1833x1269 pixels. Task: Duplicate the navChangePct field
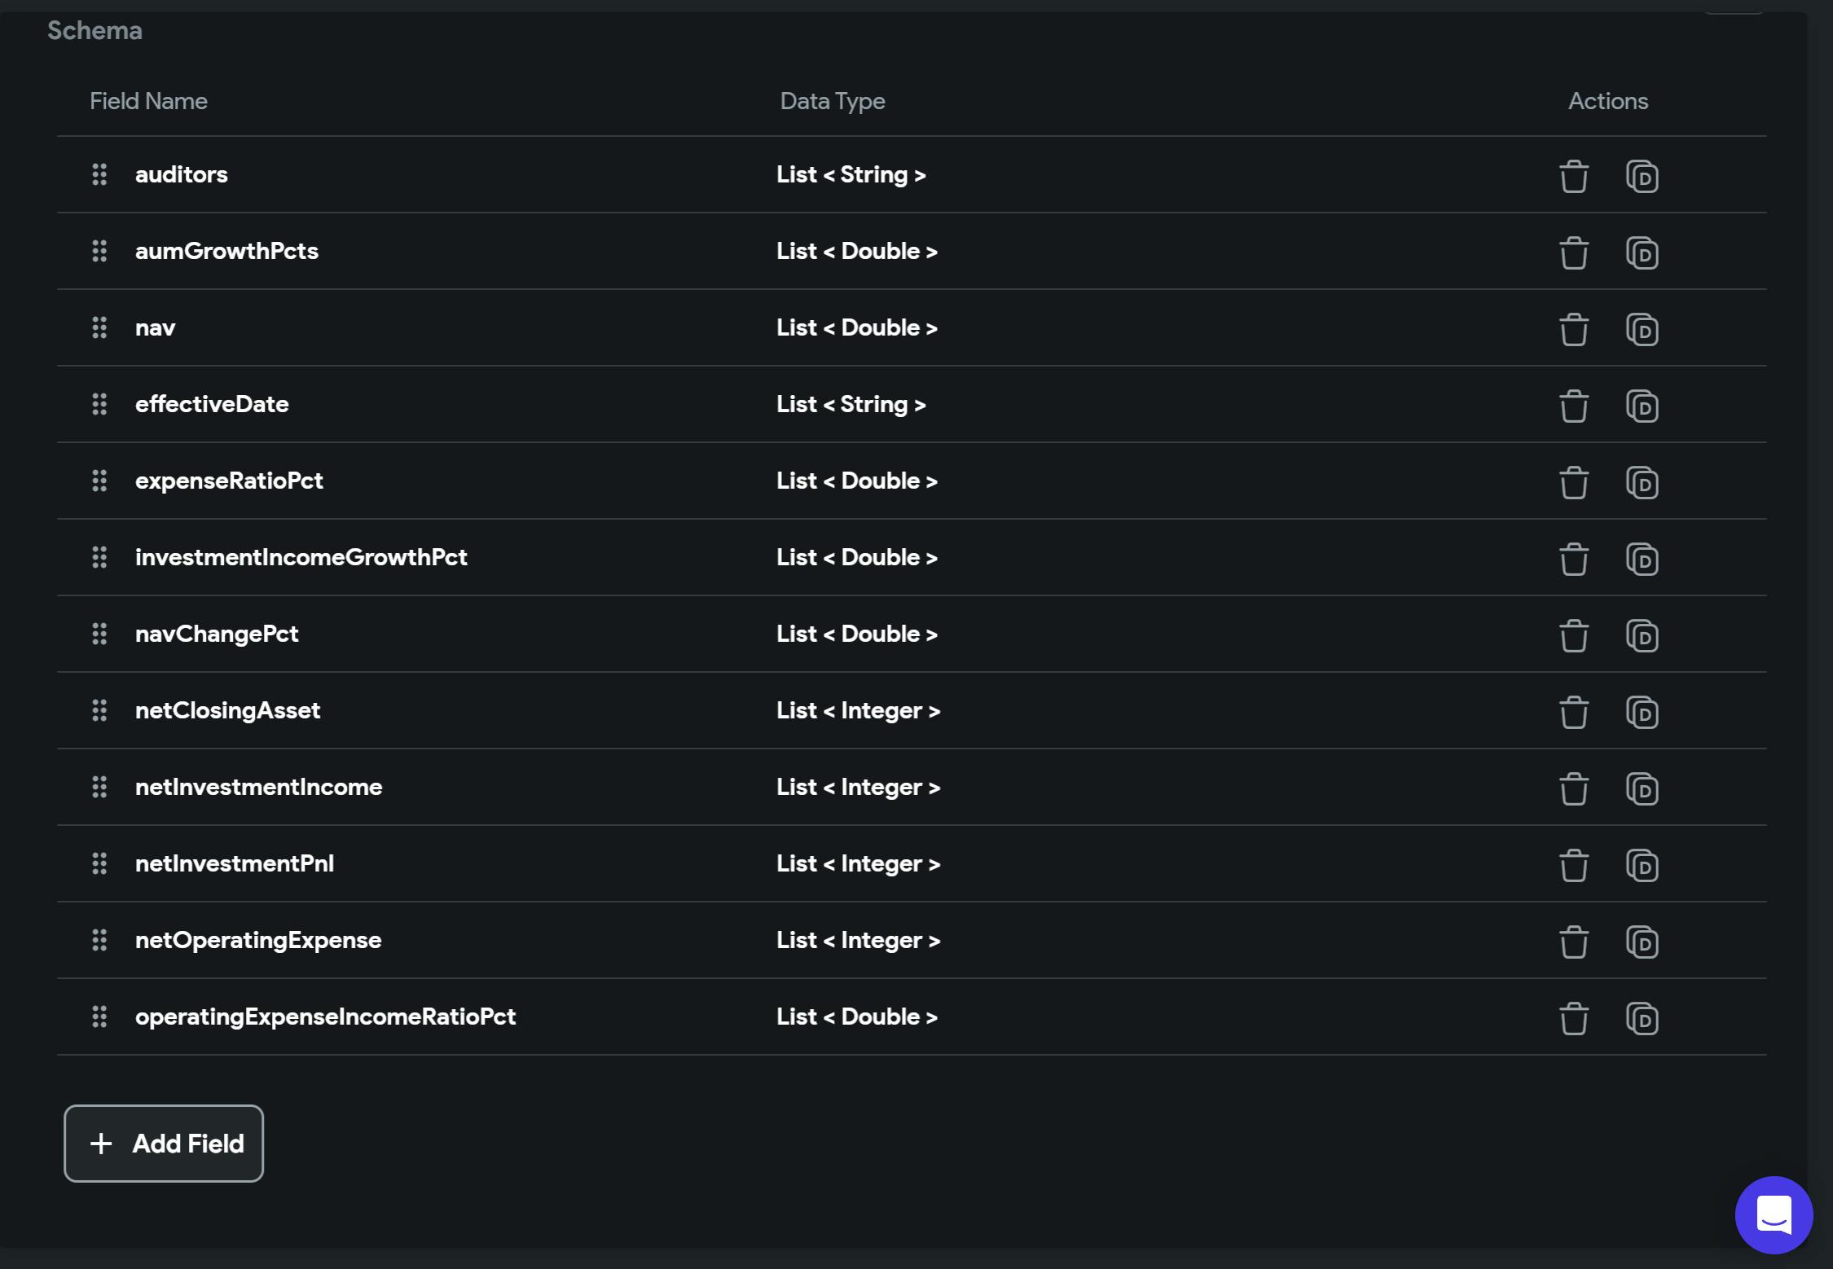[1642, 635]
